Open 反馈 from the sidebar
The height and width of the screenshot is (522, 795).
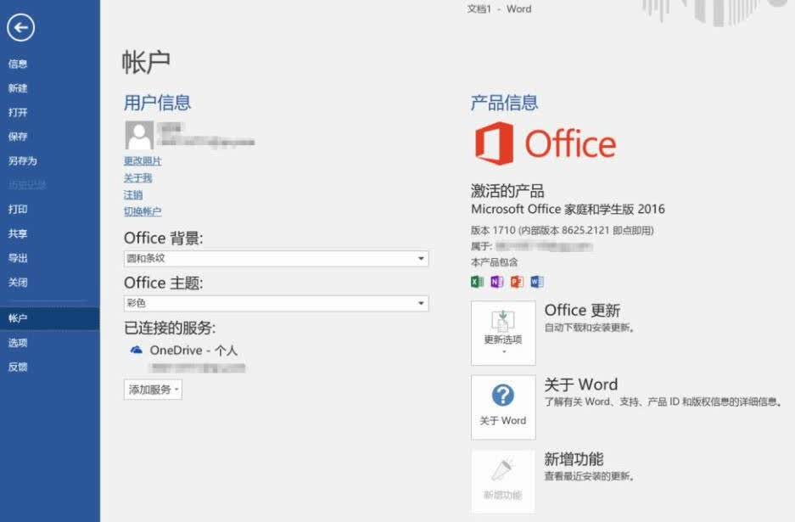18,367
